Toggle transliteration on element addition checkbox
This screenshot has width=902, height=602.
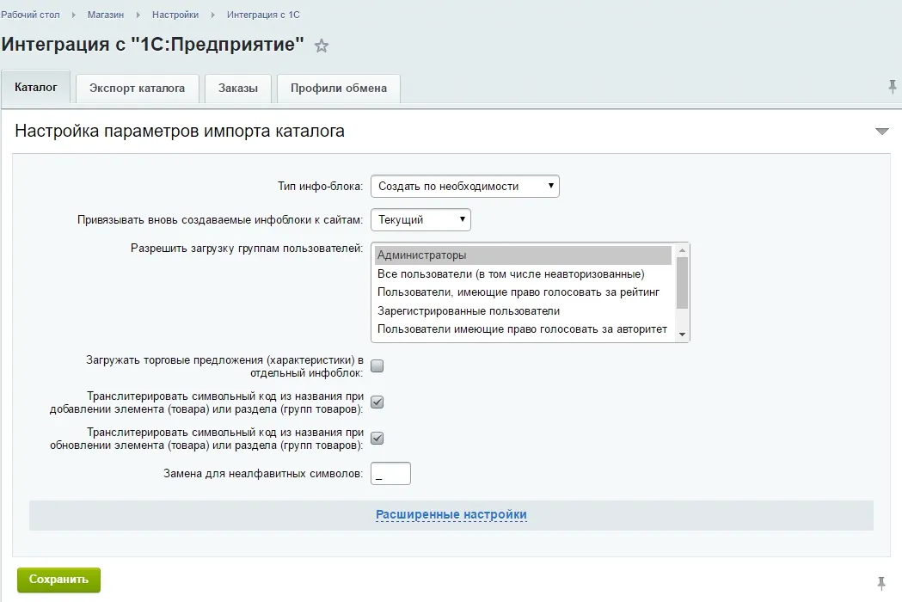[377, 402]
